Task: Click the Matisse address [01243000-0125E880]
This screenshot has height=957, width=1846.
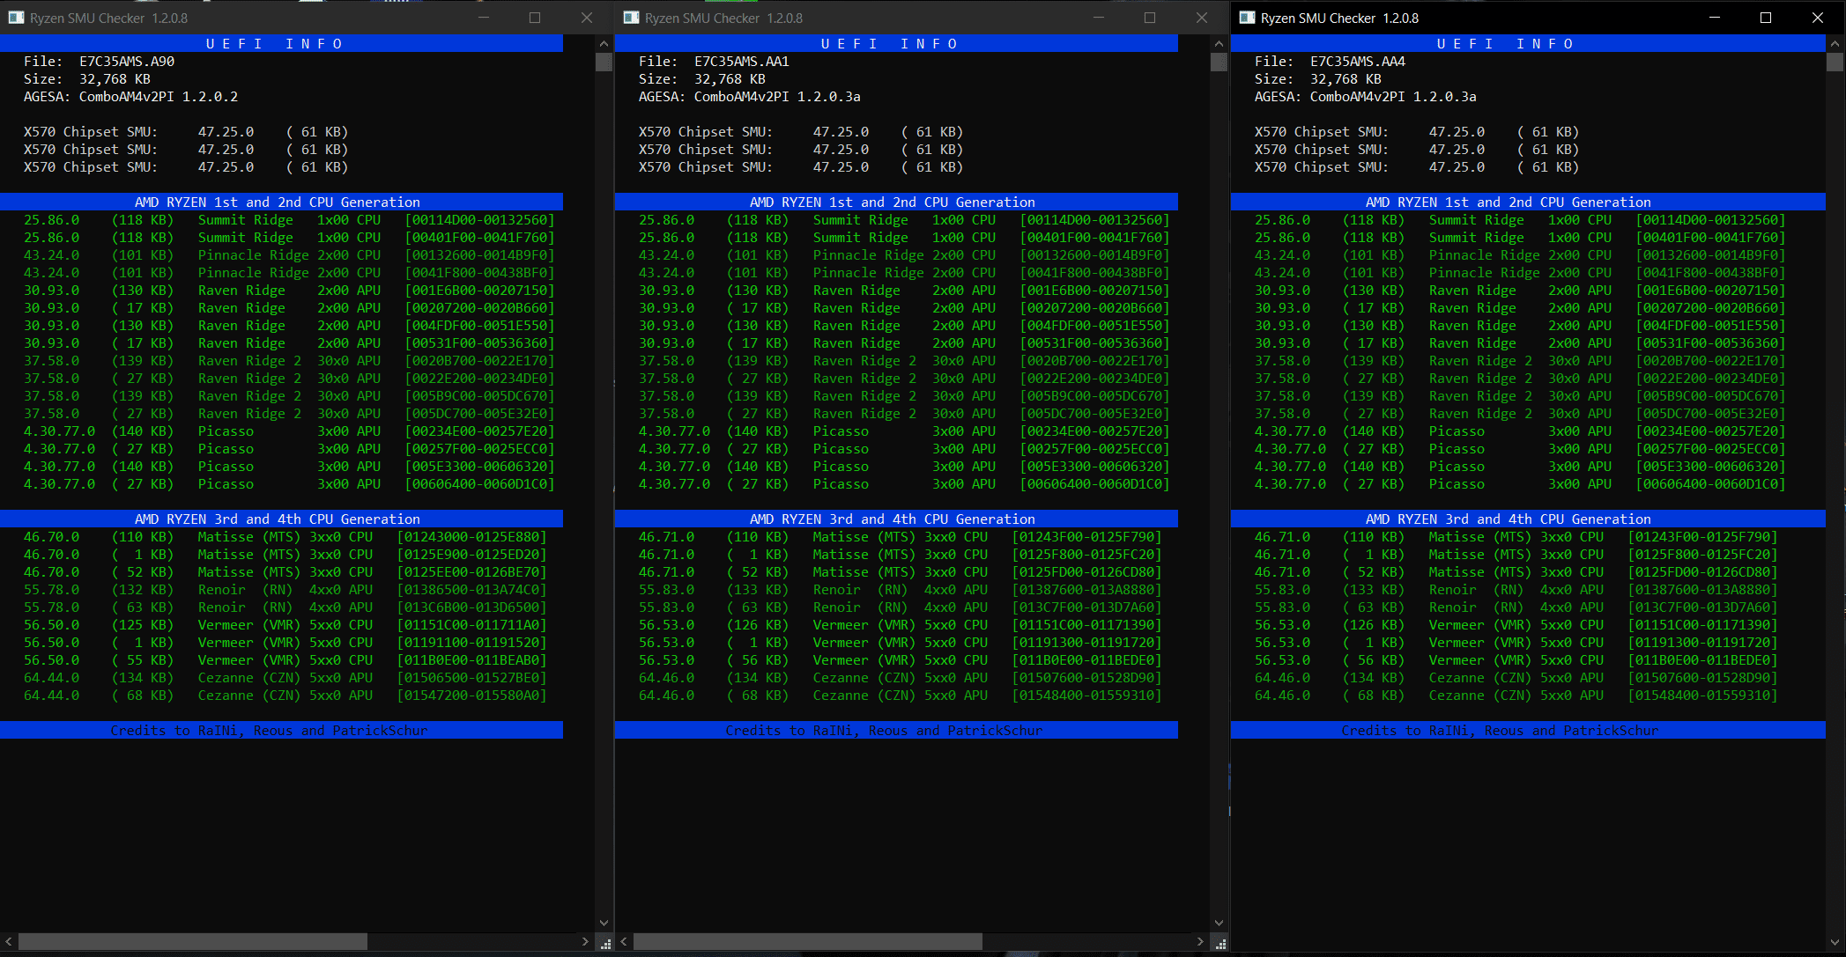Action: pyautogui.click(x=472, y=537)
